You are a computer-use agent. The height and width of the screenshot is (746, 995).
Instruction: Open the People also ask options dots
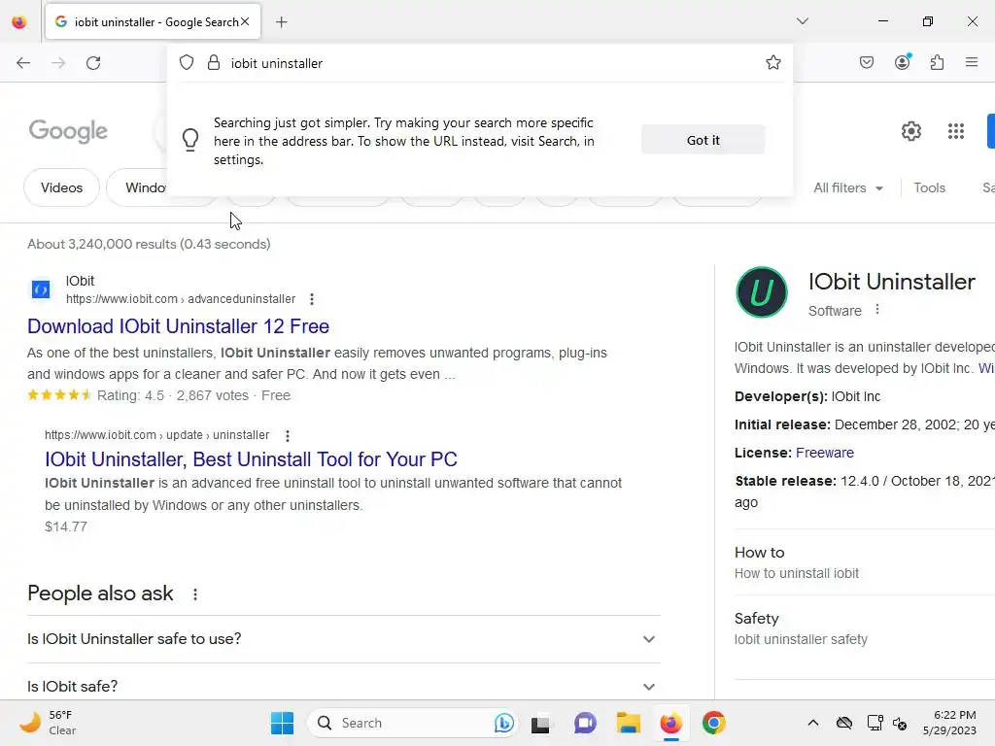tap(195, 594)
